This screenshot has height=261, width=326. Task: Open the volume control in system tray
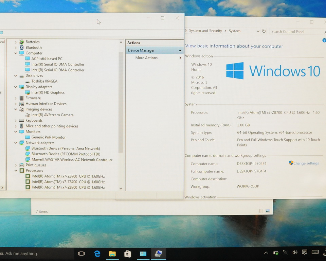tap(295, 253)
